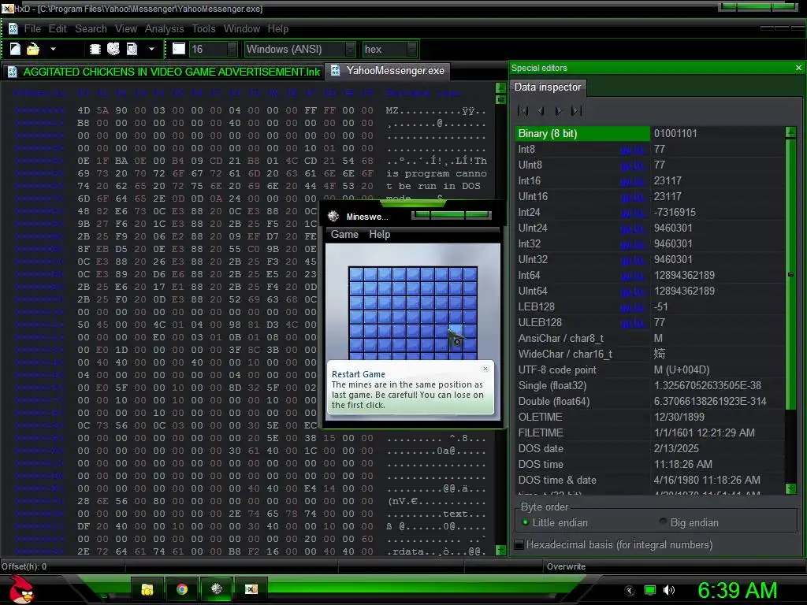
Task: Click Data inspector scrollbar down arrow
Action: tap(791, 488)
